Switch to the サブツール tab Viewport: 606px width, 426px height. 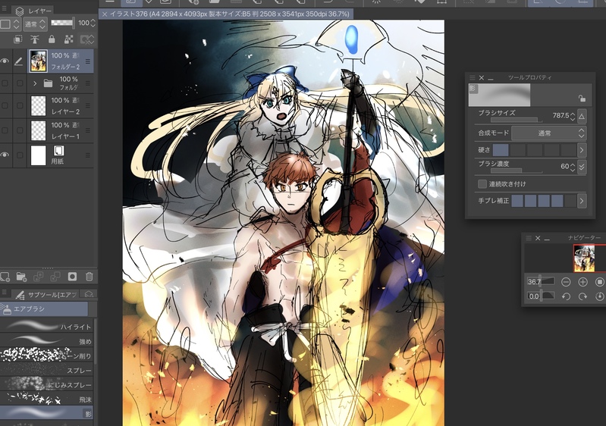click(46, 295)
